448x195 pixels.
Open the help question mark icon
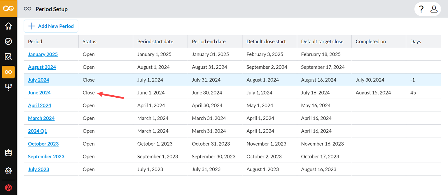click(x=421, y=9)
